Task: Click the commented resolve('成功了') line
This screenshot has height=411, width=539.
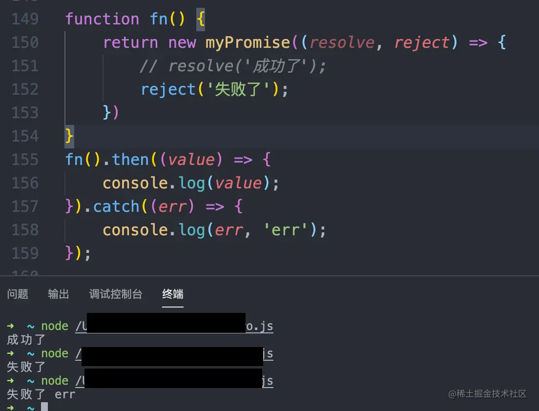Action: [233, 66]
